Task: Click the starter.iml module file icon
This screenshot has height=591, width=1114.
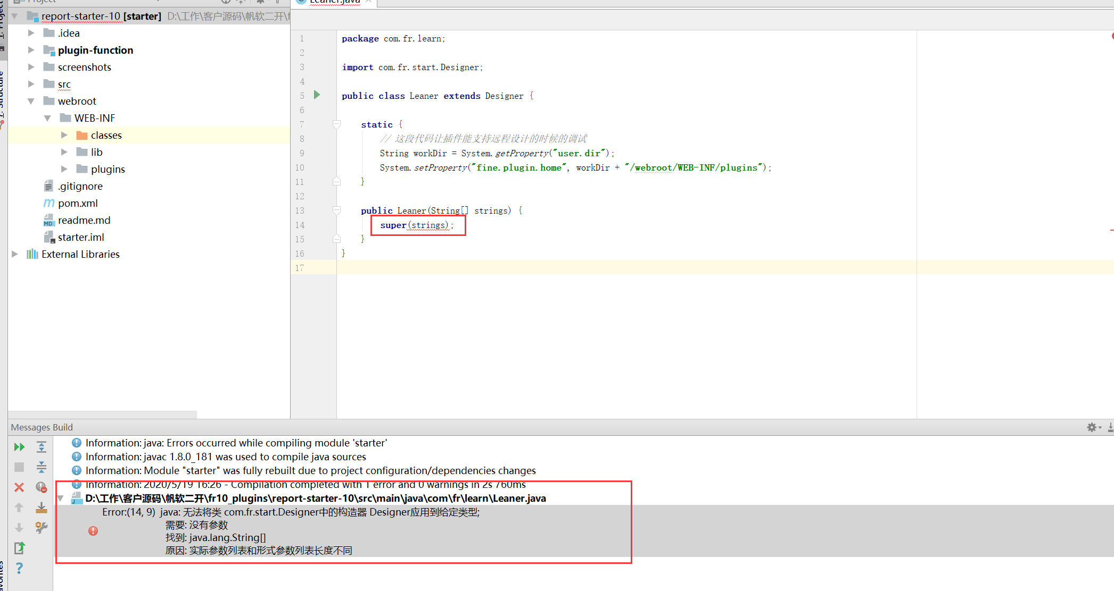Action: (49, 237)
